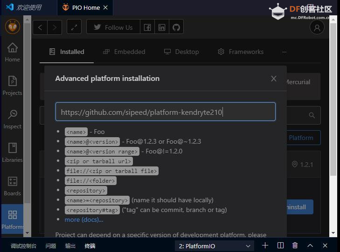Close the Advanced platform installation dialog

coord(274,79)
